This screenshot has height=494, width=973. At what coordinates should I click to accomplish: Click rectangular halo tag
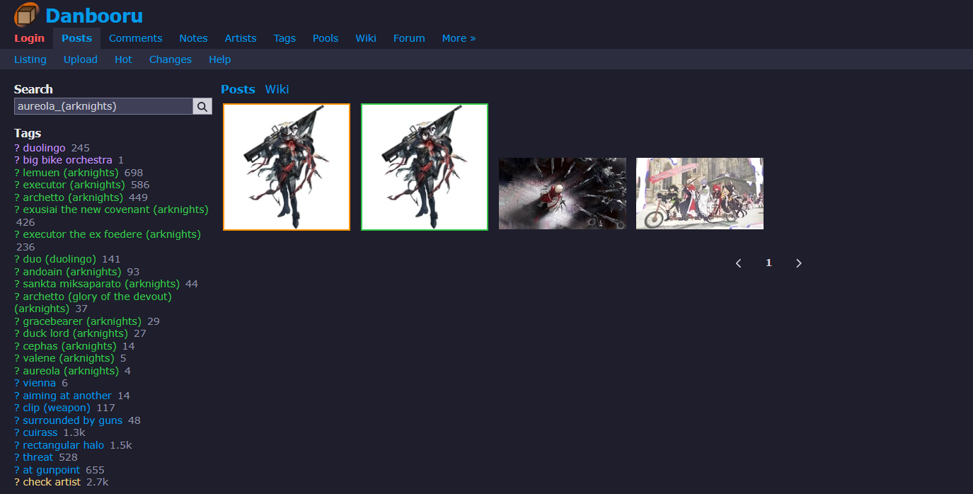coord(63,445)
